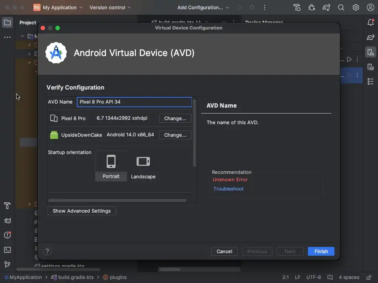This screenshot has width=378, height=283.
Task: Click plugins breadcrumb item
Action: [115, 277]
